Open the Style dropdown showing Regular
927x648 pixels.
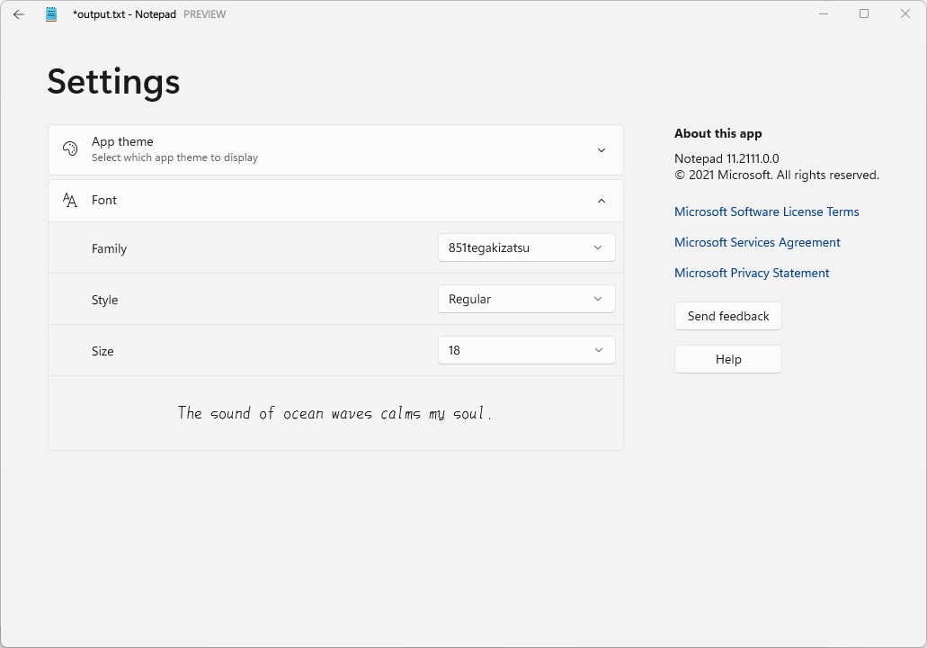tap(526, 299)
